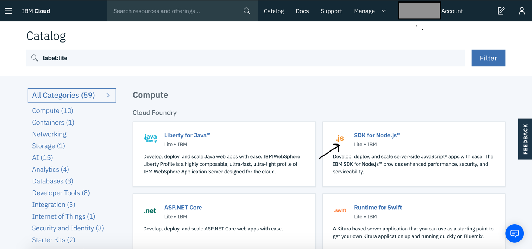
Task: Open the user profile icon
Action: pyautogui.click(x=522, y=11)
